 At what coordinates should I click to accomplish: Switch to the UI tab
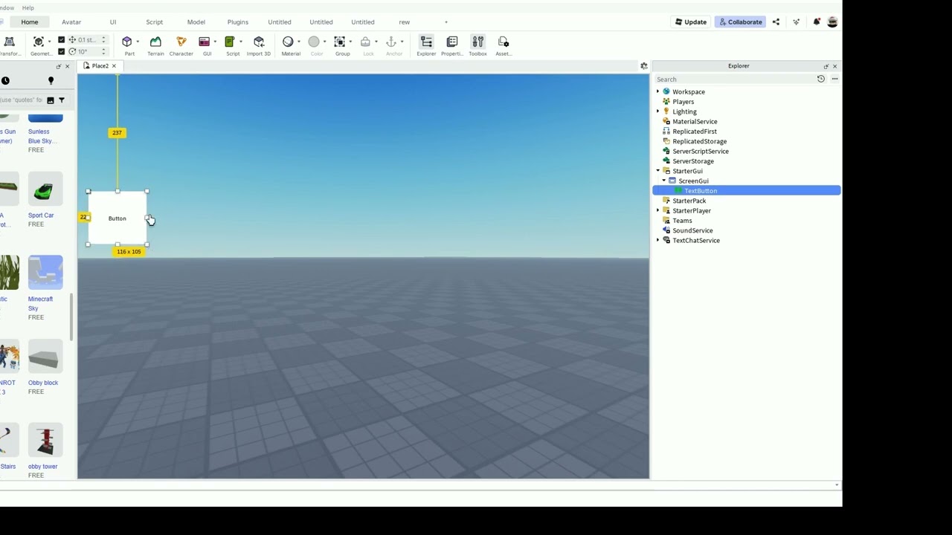coord(113,22)
